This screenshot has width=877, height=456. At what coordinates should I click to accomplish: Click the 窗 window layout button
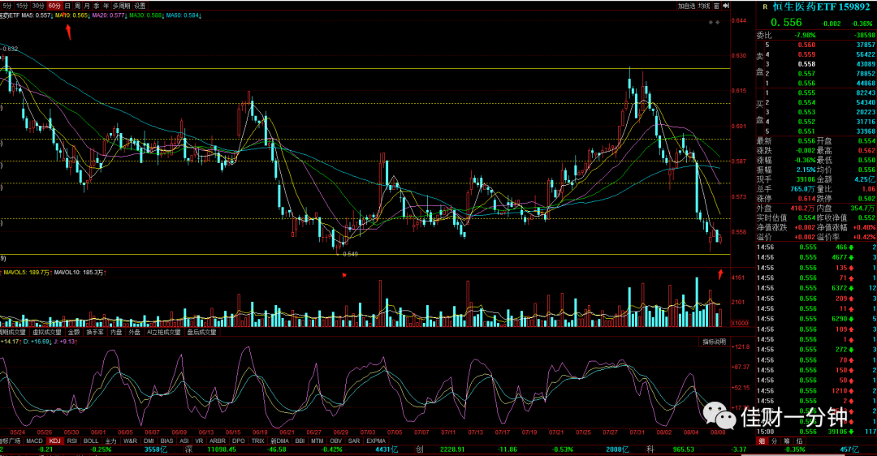(x=716, y=6)
